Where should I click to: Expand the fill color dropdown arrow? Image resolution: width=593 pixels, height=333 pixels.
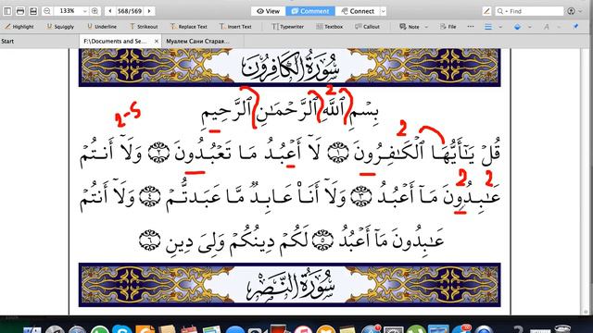529,27
